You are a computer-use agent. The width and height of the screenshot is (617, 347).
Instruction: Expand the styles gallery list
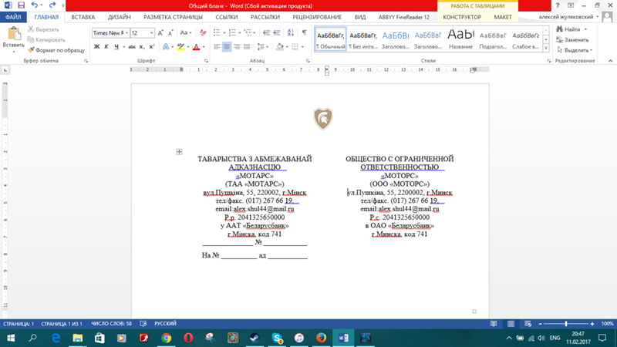tap(546, 48)
